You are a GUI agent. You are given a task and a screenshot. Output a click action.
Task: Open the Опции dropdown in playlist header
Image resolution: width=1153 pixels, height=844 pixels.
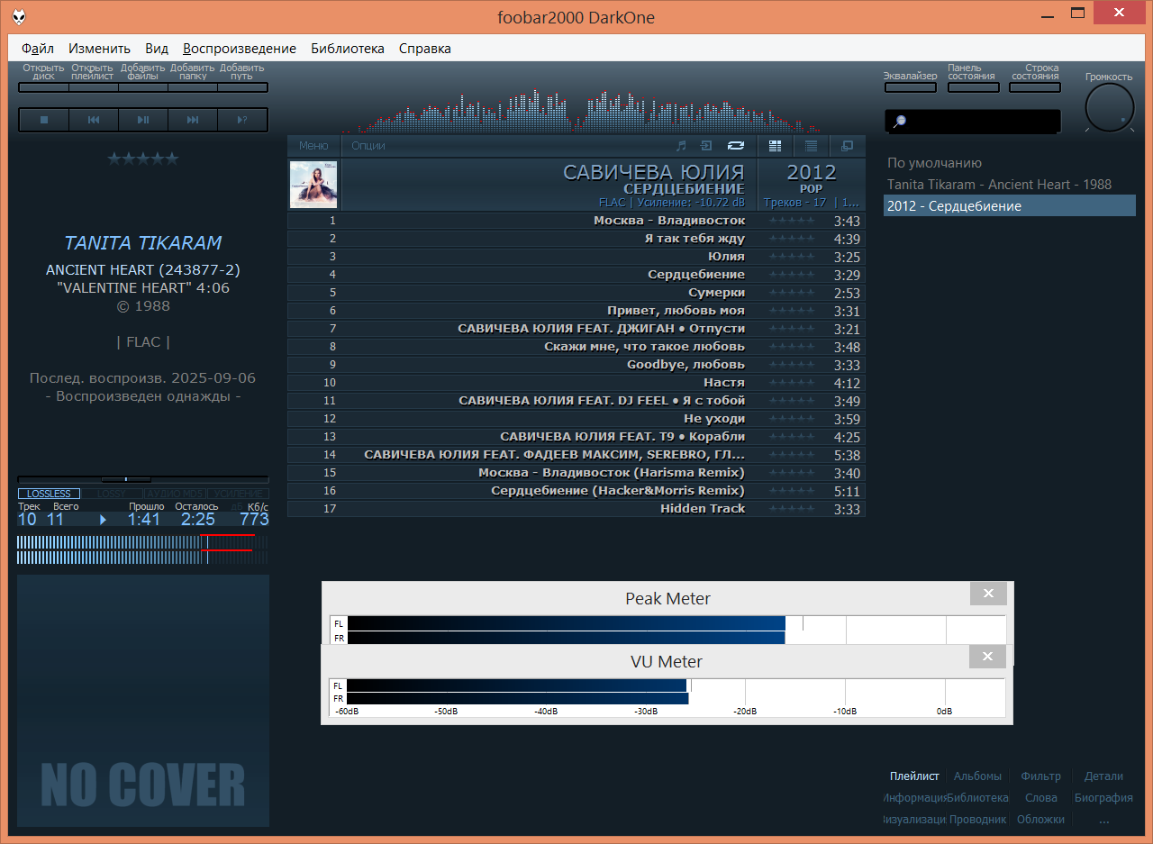coord(368,146)
